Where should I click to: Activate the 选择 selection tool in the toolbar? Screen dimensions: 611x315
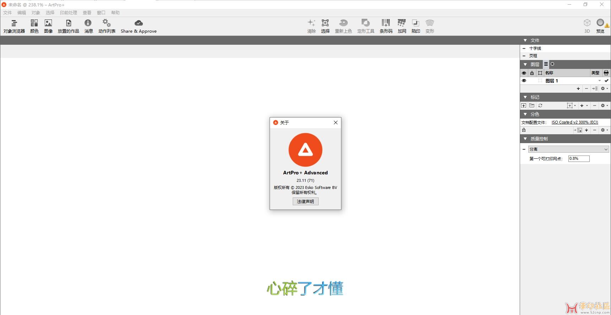tap(325, 26)
